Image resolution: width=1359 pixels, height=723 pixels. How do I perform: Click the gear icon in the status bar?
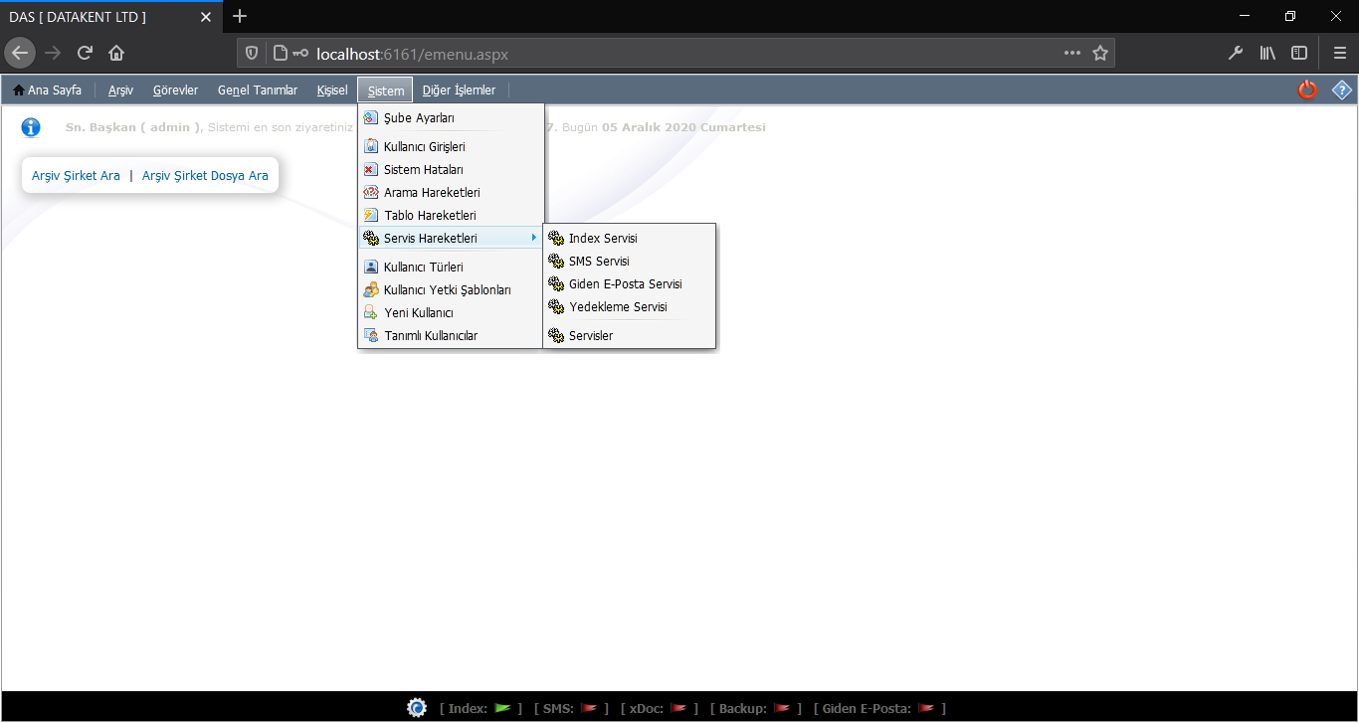click(417, 708)
